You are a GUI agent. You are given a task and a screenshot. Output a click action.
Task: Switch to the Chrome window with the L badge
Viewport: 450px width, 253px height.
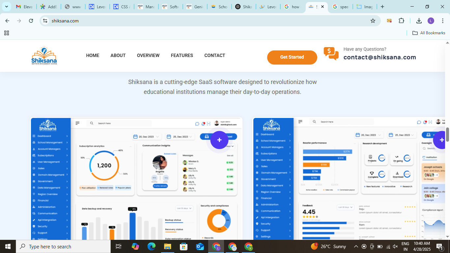click(216, 246)
